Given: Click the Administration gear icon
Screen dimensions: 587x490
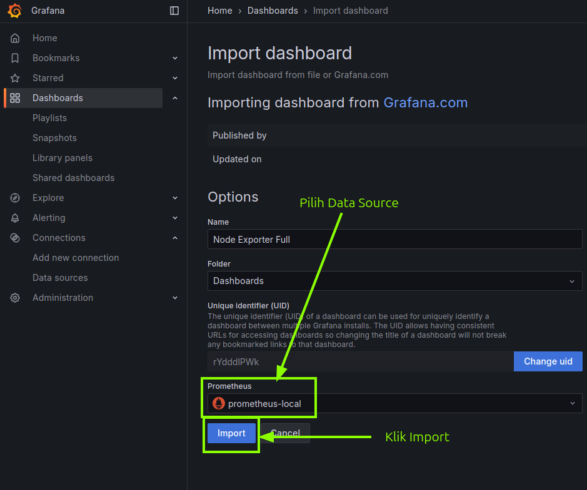Looking at the screenshot, I should pos(15,298).
